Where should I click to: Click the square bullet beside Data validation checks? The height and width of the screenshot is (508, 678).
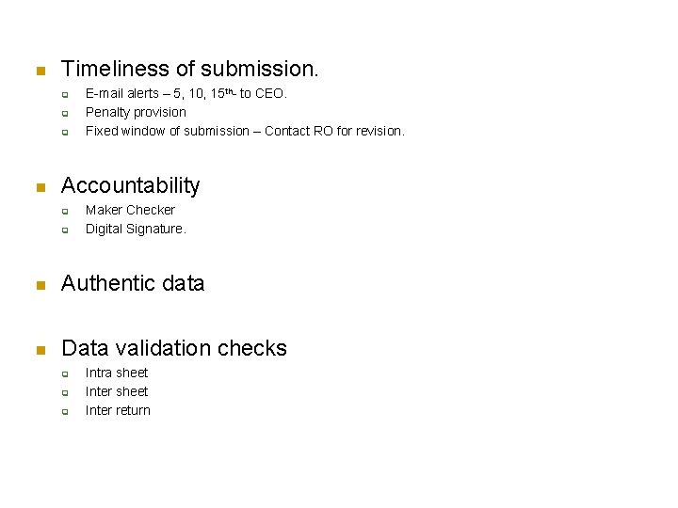click(40, 350)
